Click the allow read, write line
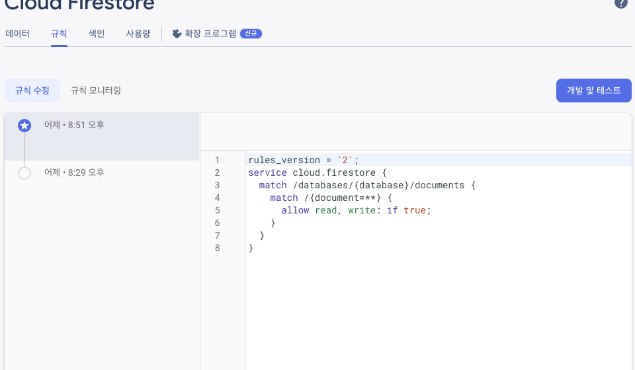This screenshot has height=370, width=635. coord(357,210)
